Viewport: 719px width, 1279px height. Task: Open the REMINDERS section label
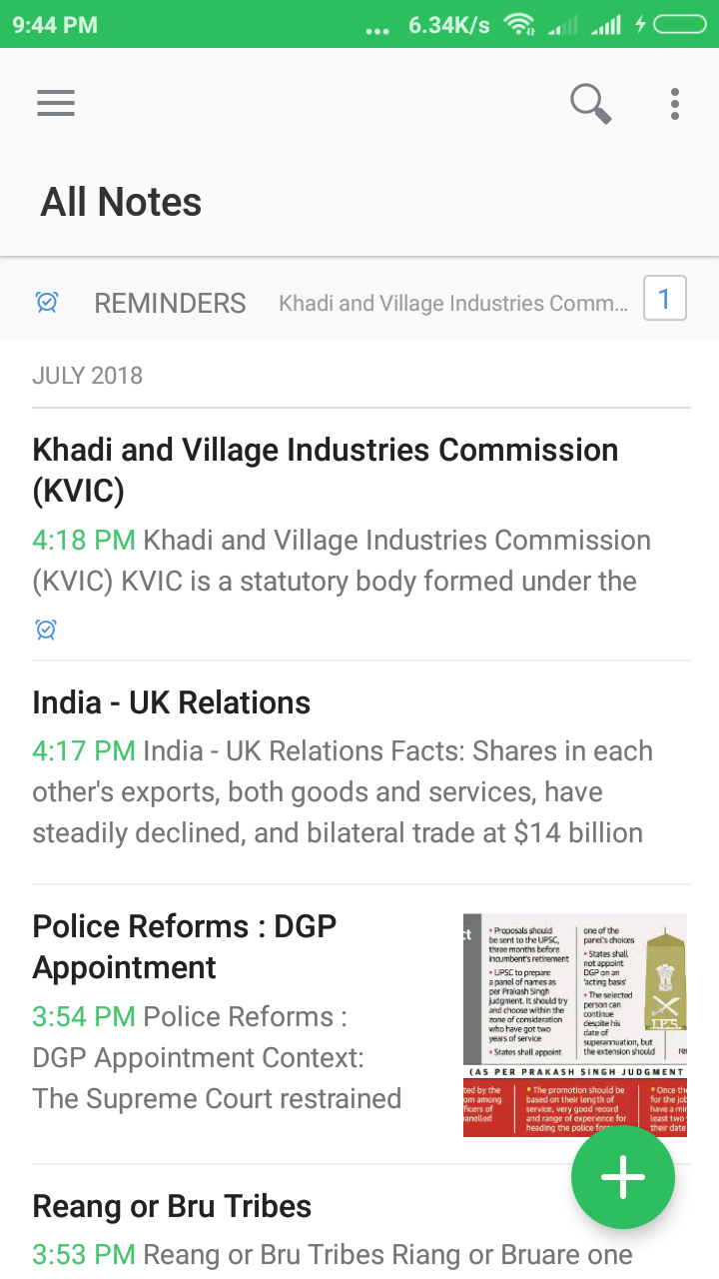click(x=170, y=304)
